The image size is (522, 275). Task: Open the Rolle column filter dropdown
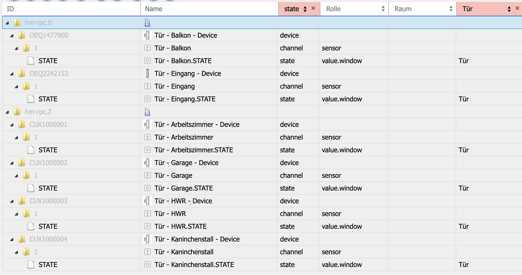pos(383,9)
